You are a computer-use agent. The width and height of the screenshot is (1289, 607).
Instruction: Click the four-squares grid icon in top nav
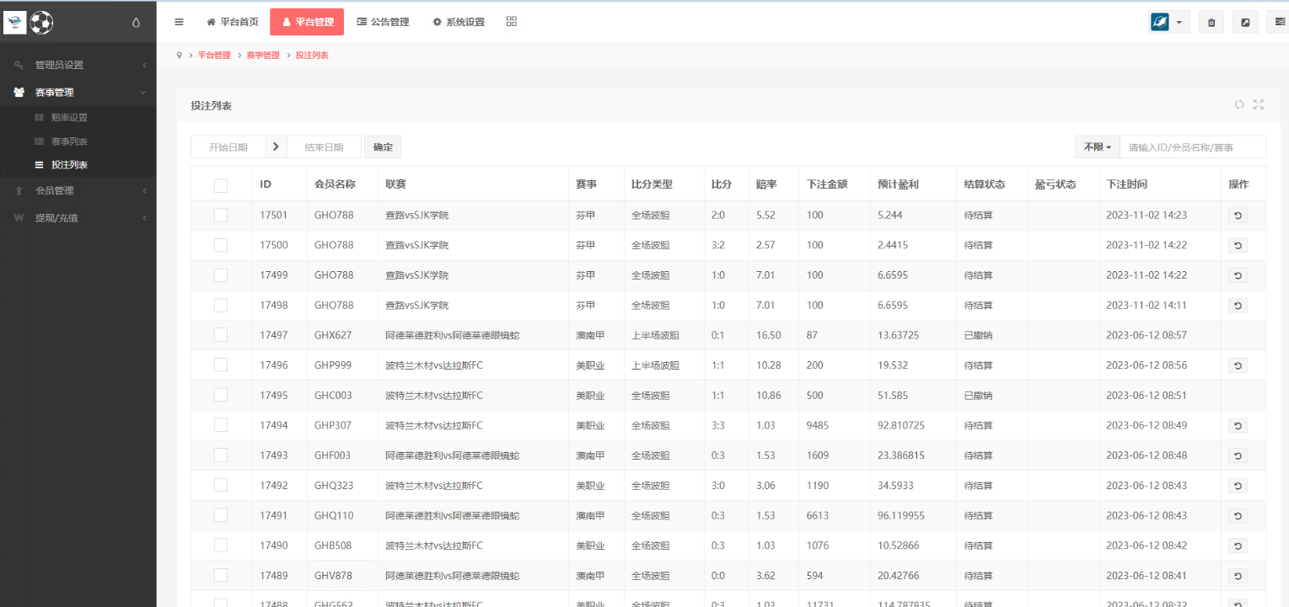[x=512, y=22]
